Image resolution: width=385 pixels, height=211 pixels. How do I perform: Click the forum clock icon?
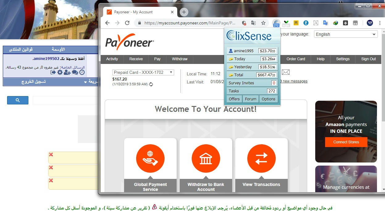pos(82,72)
